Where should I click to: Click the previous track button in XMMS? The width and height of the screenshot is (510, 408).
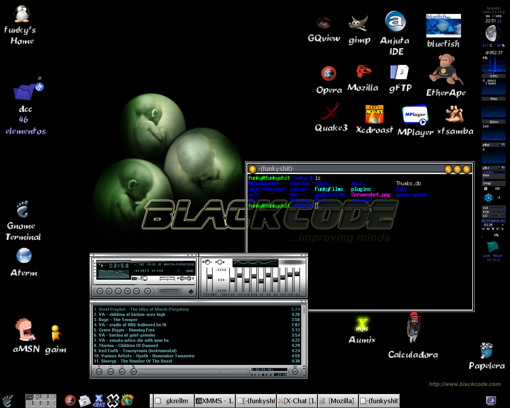[x=100, y=291]
